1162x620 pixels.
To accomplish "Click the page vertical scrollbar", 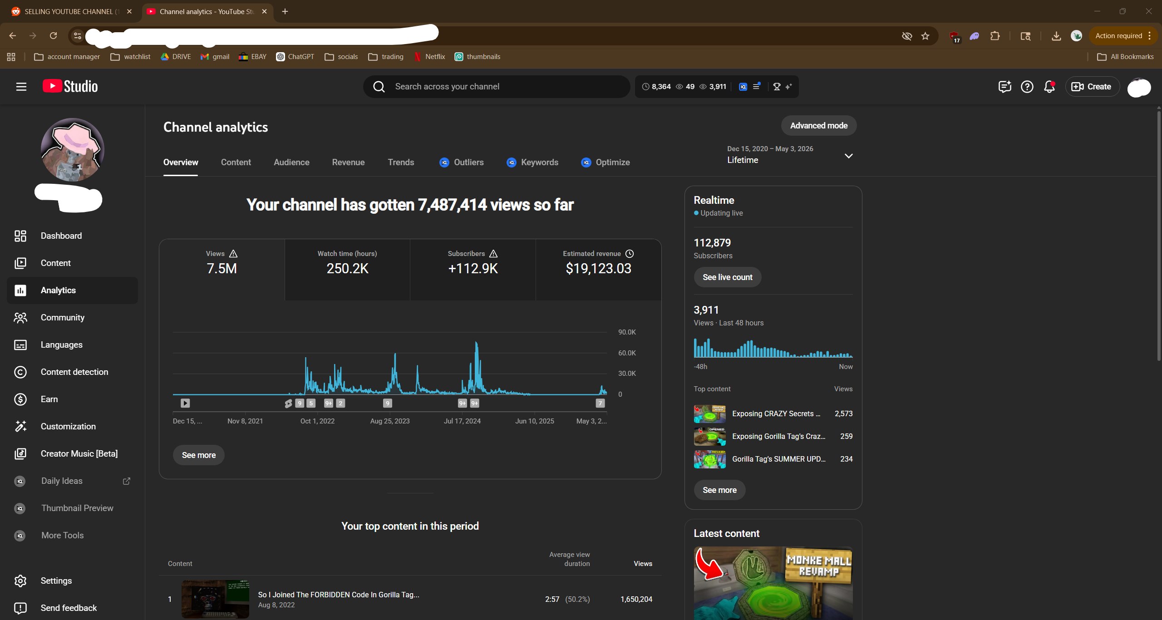I will tap(1158, 236).
